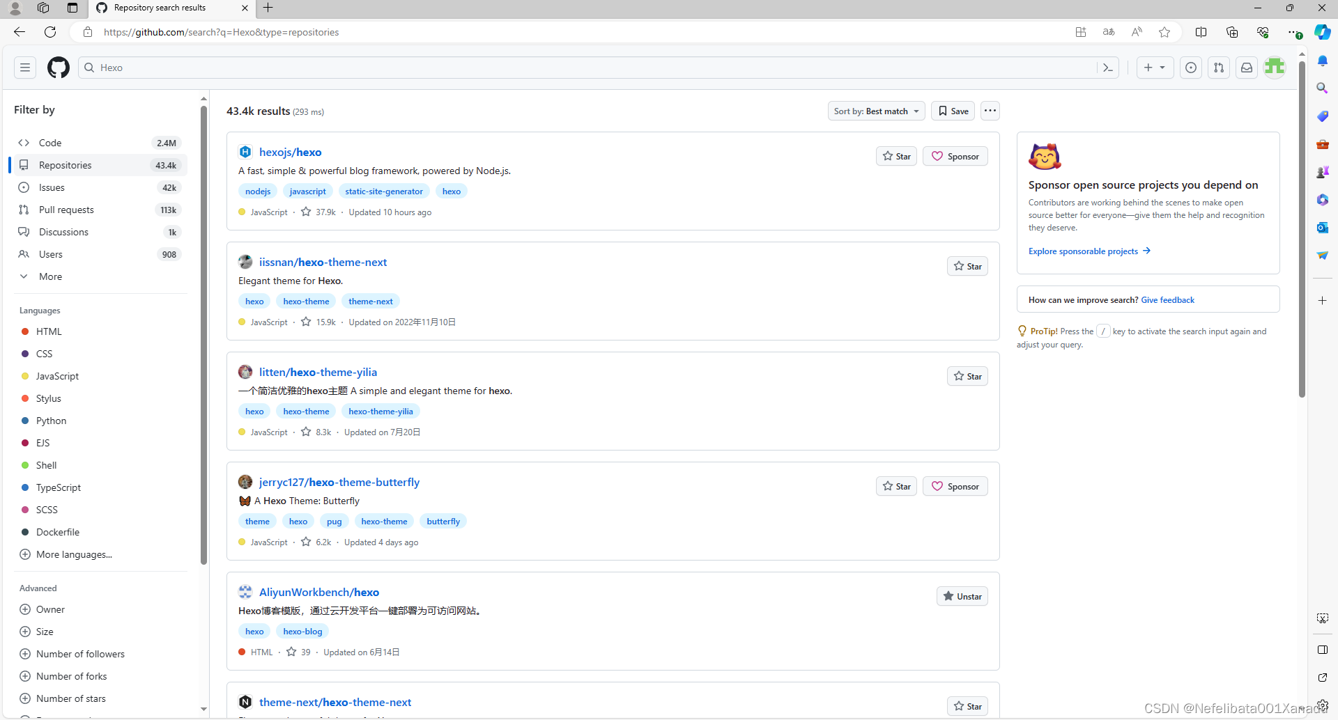The width and height of the screenshot is (1338, 720).
Task: Select the Issues filter
Action: point(100,187)
